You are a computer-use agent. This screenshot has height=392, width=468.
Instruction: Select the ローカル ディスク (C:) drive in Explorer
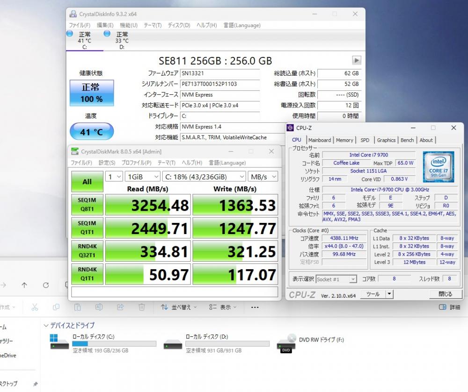(103, 343)
